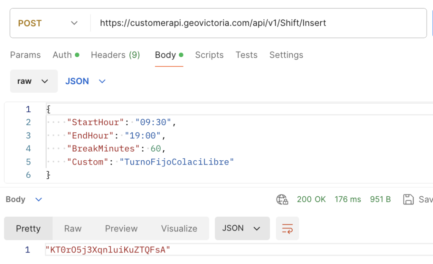Open the Settings tab
433x264 pixels.
pos(286,55)
